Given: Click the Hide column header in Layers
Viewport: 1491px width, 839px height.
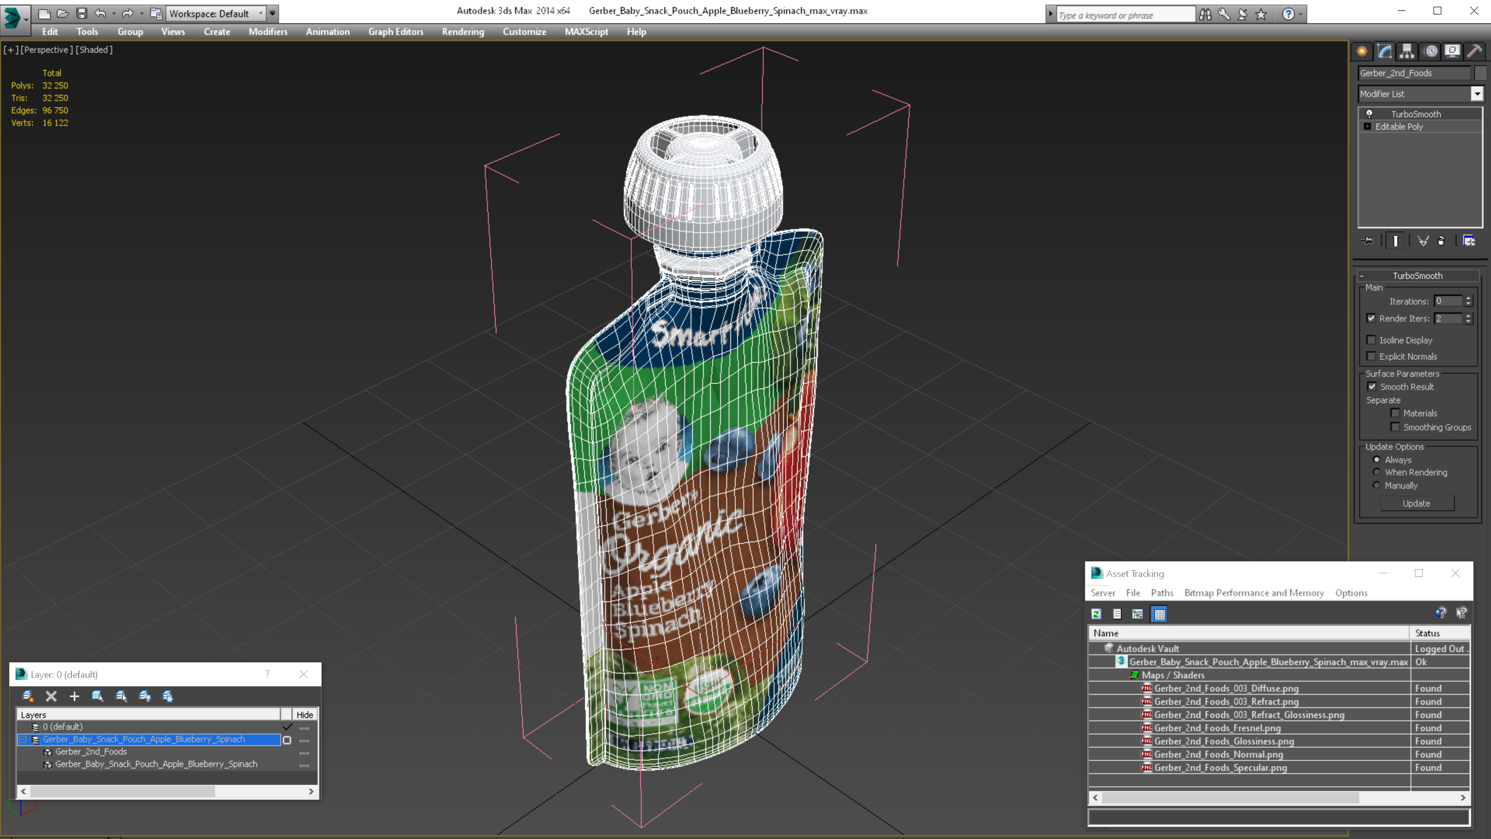Looking at the screenshot, I should 304,715.
